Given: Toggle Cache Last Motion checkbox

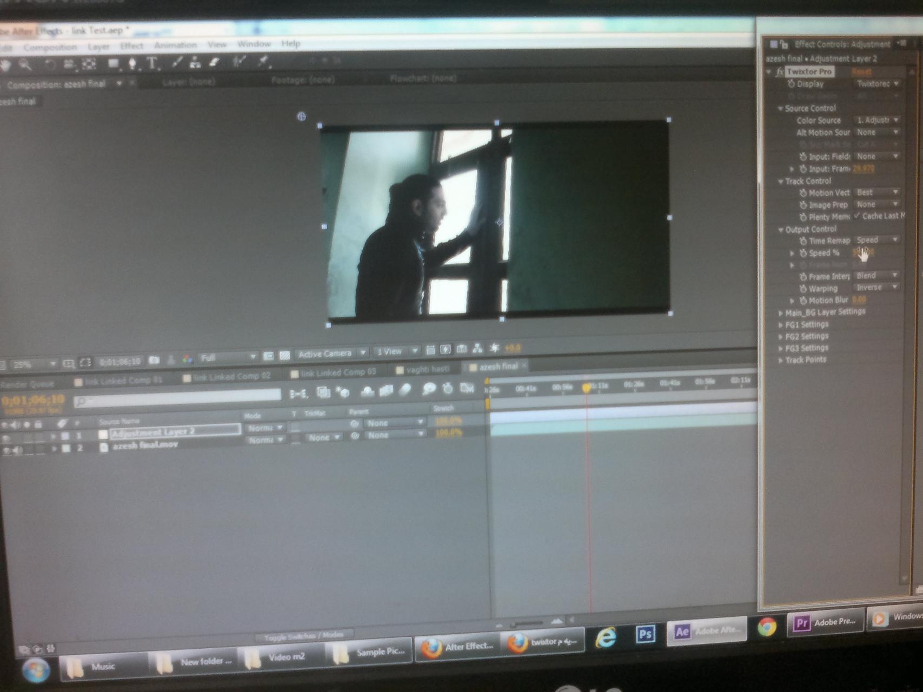Looking at the screenshot, I should click(x=857, y=216).
